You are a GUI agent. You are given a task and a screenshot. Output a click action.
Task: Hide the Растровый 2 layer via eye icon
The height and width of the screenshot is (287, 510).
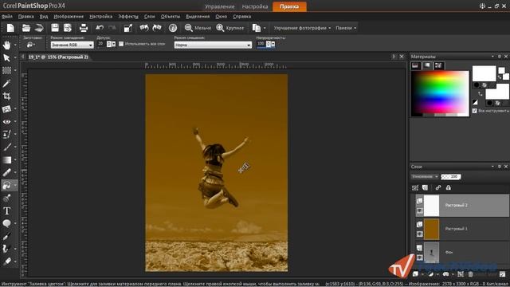420,211
